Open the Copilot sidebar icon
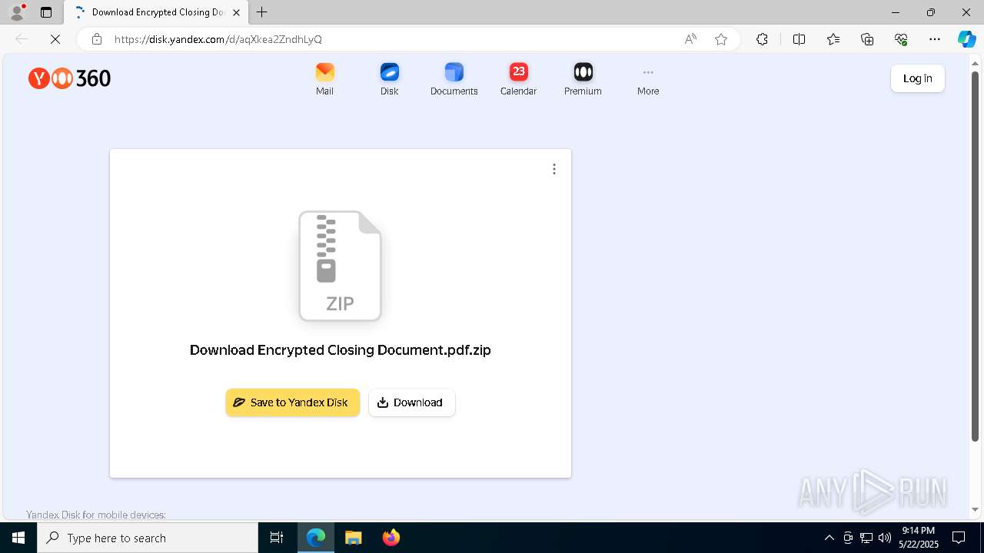 pos(966,39)
